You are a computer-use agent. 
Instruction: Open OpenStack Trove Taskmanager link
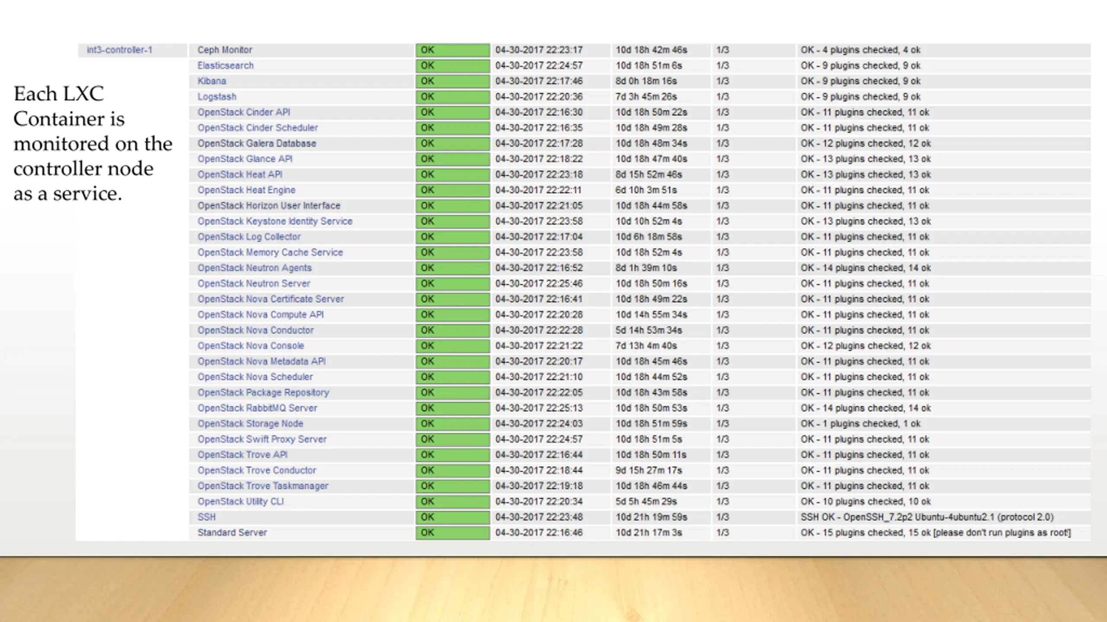[262, 486]
